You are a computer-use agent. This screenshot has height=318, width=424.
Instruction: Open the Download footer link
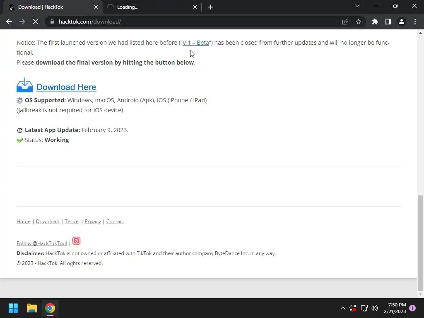(x=48, y=222)
